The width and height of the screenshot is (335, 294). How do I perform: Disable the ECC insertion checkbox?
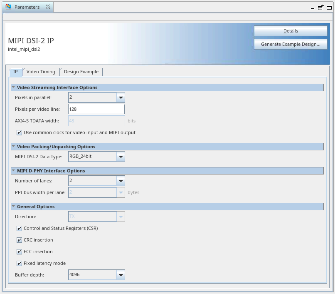[19, 252]
